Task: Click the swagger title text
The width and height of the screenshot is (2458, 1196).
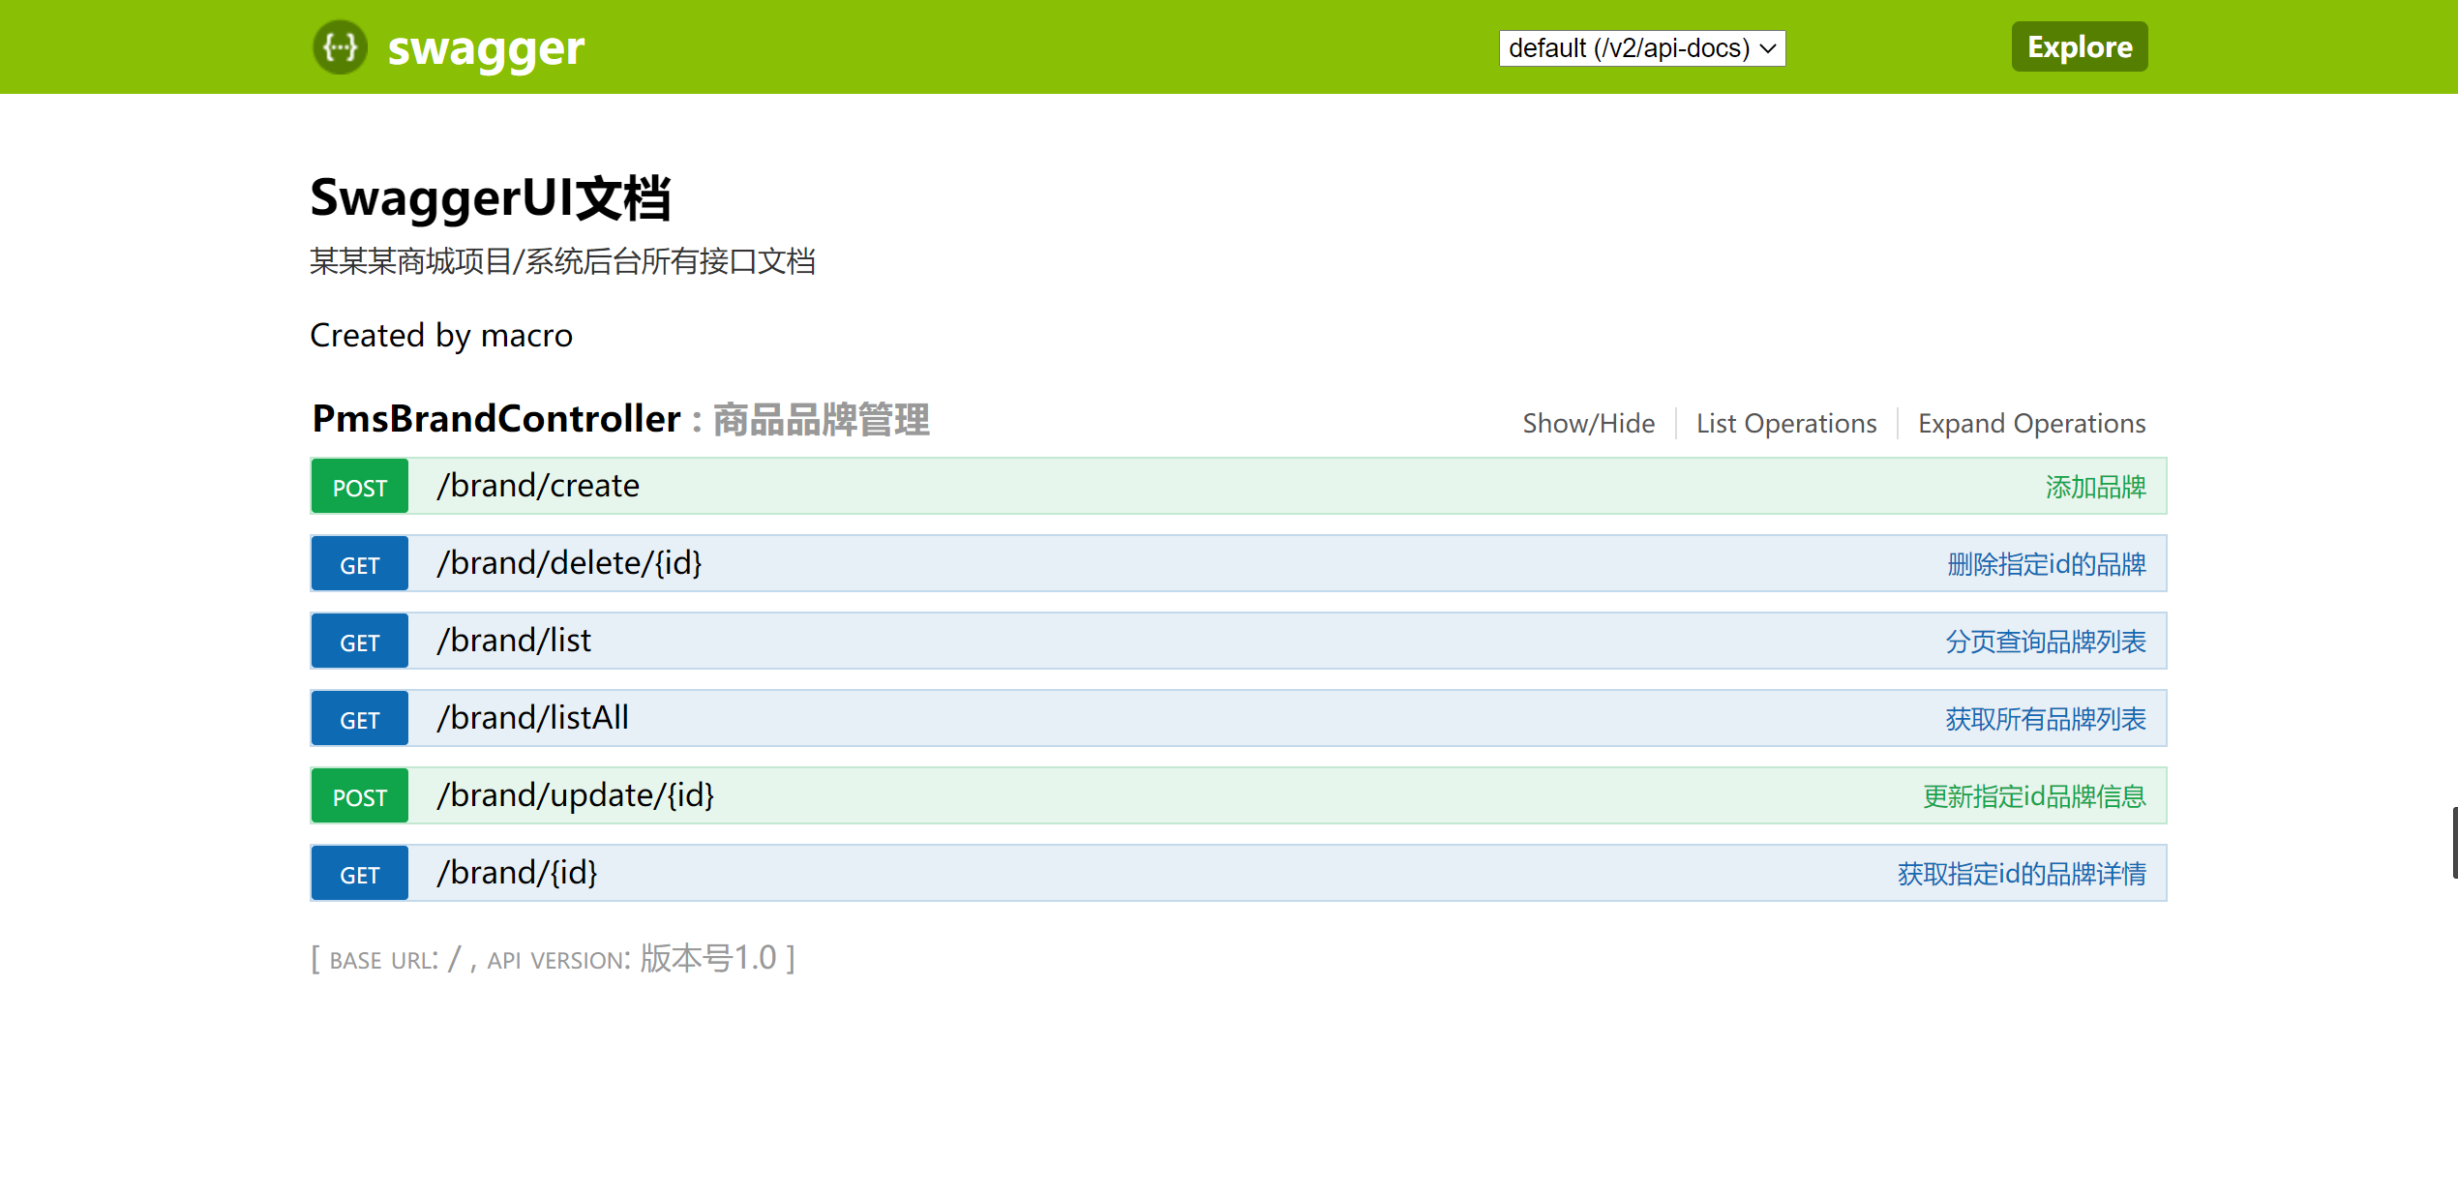Action: pyautogui.click(x=486, y=48)
